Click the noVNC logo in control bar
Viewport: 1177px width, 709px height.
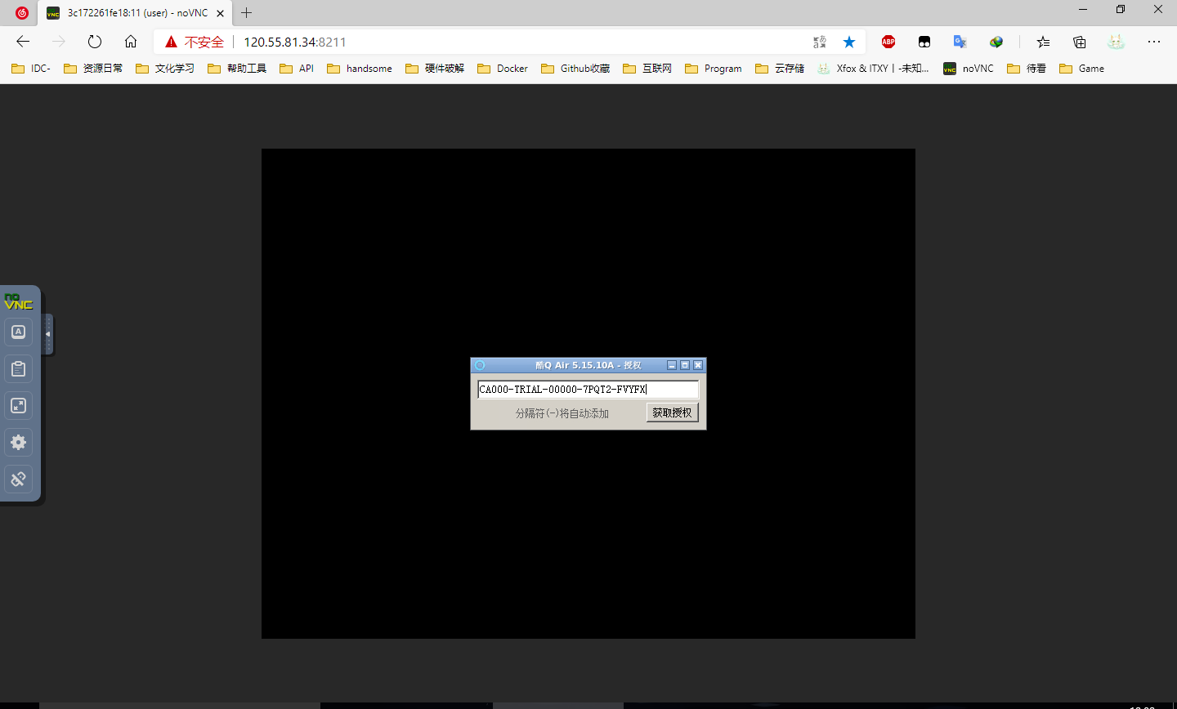click(18, 301)
